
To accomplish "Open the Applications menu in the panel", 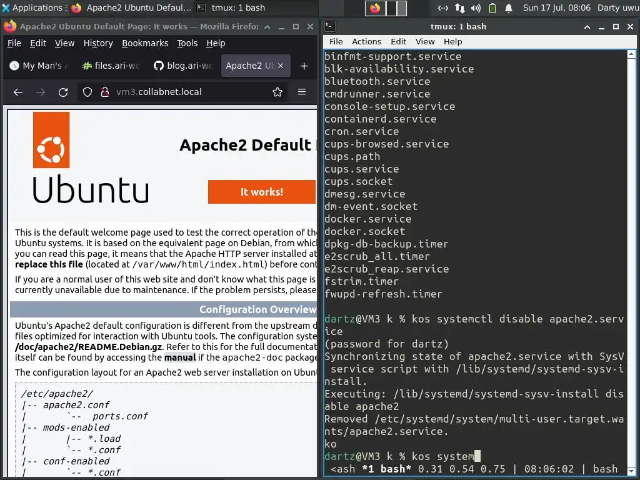I will tap(34, 7).
